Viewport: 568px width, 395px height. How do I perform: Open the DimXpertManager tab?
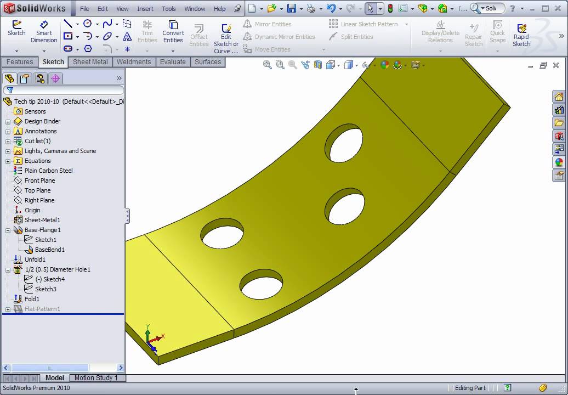pyautogui.click(x=55, y=78)
